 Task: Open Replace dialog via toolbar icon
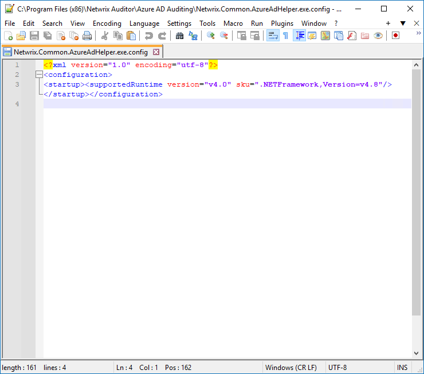(x=193, y=36)
